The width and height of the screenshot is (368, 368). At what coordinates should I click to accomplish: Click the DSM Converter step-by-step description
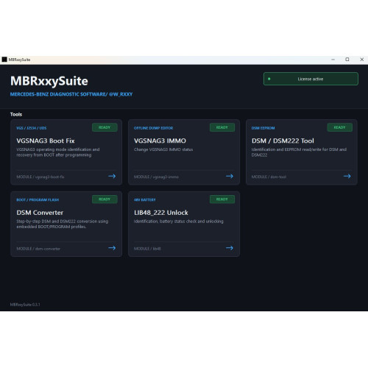tap(63, 224)
